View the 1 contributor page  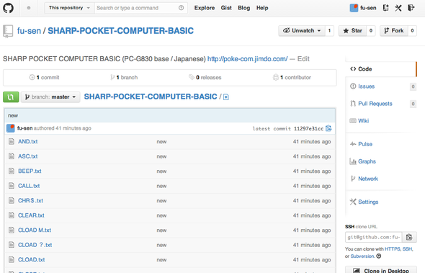pos(292,77)
